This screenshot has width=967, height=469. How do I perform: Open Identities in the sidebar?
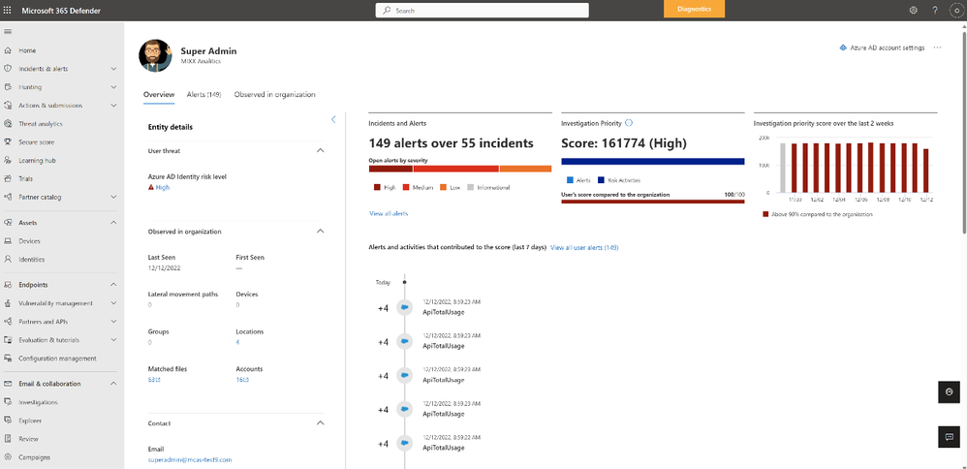pyautogui.click(x=31, y=260)
